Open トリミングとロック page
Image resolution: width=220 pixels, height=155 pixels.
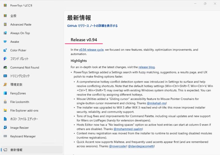(x=32, y=76)
